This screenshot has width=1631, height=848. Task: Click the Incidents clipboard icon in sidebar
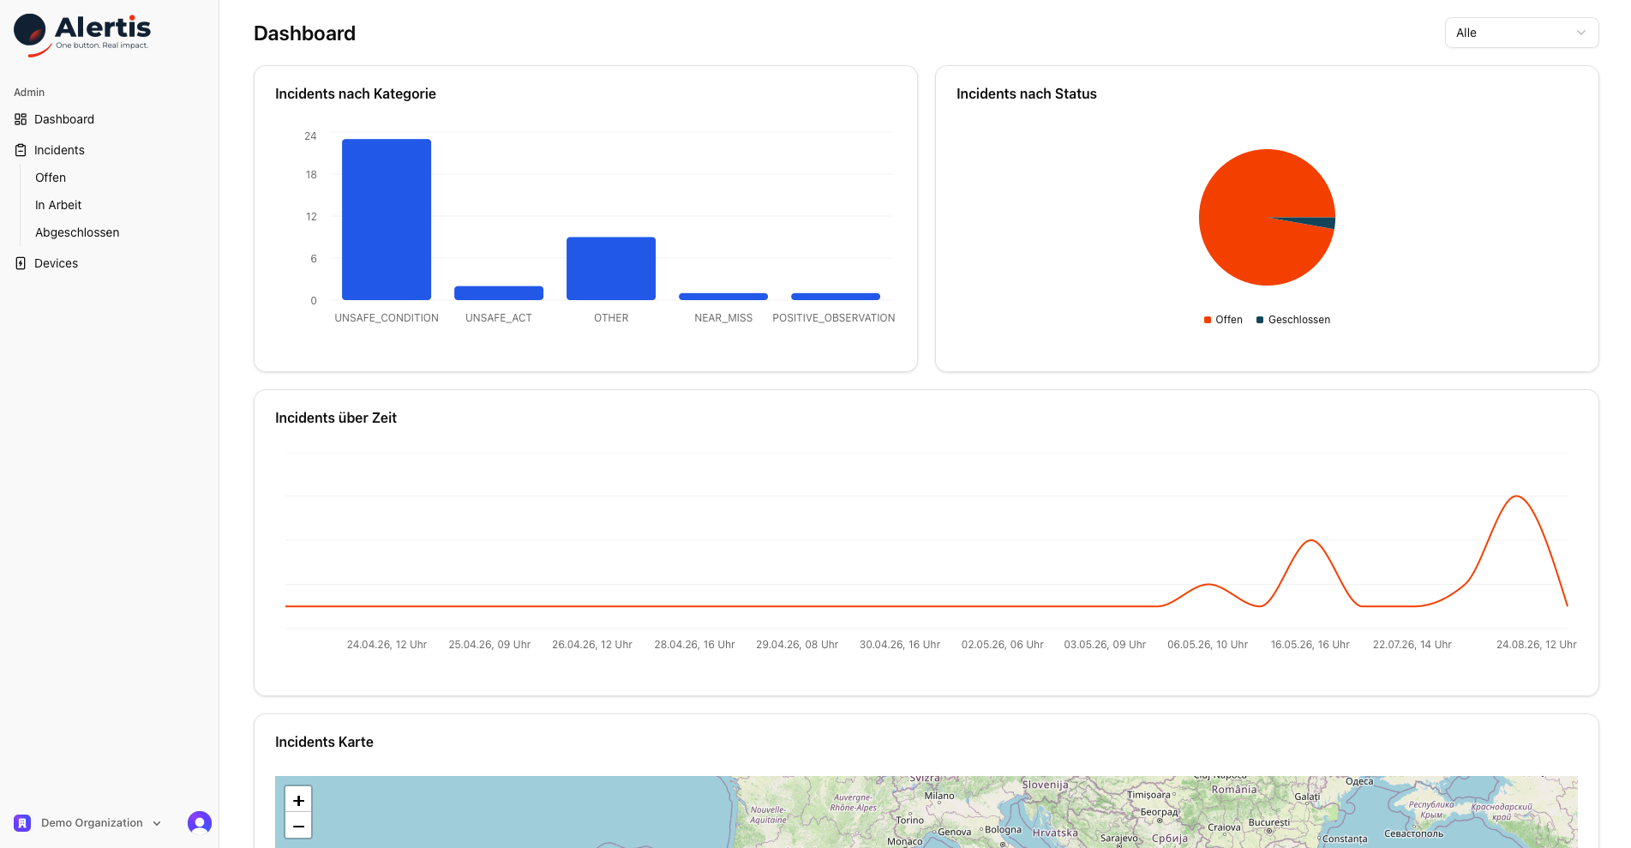(x=21, y=150)
